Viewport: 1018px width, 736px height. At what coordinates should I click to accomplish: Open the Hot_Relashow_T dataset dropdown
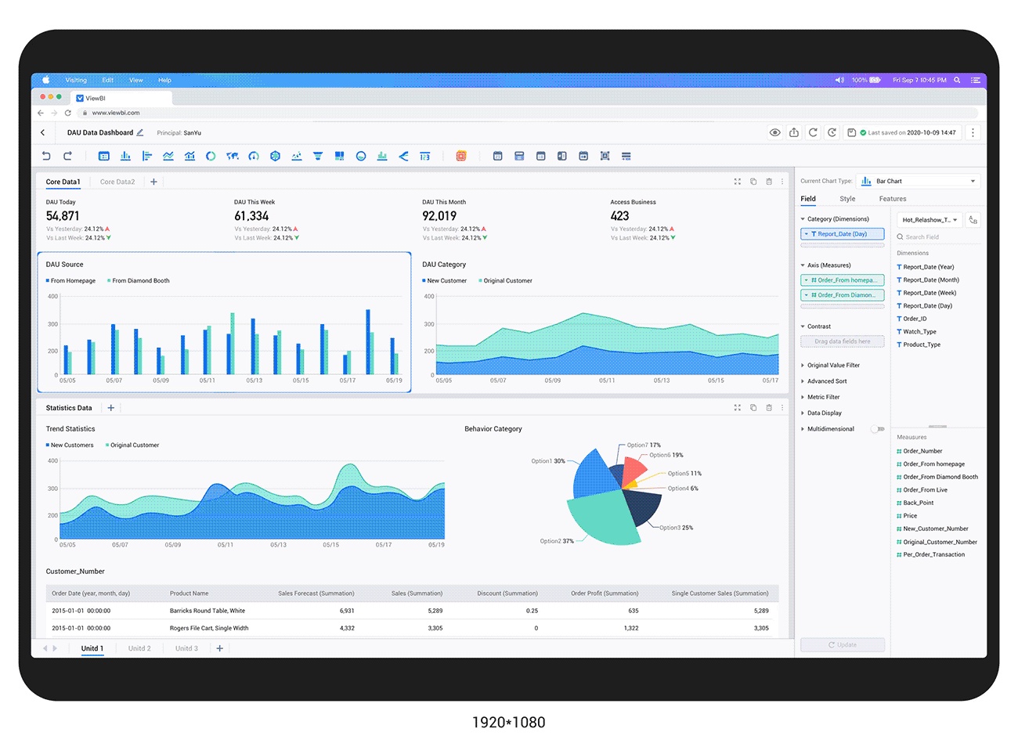coord(930,220)
